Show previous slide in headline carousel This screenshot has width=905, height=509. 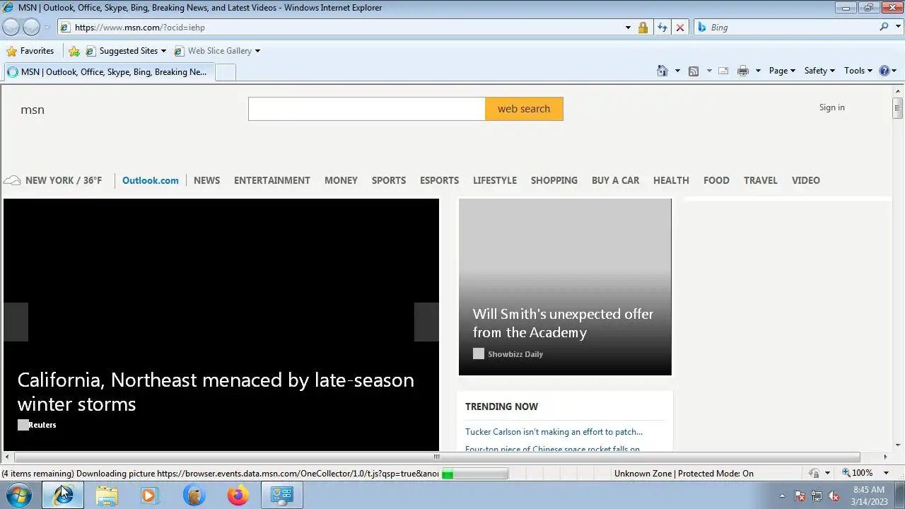[16, 322]
